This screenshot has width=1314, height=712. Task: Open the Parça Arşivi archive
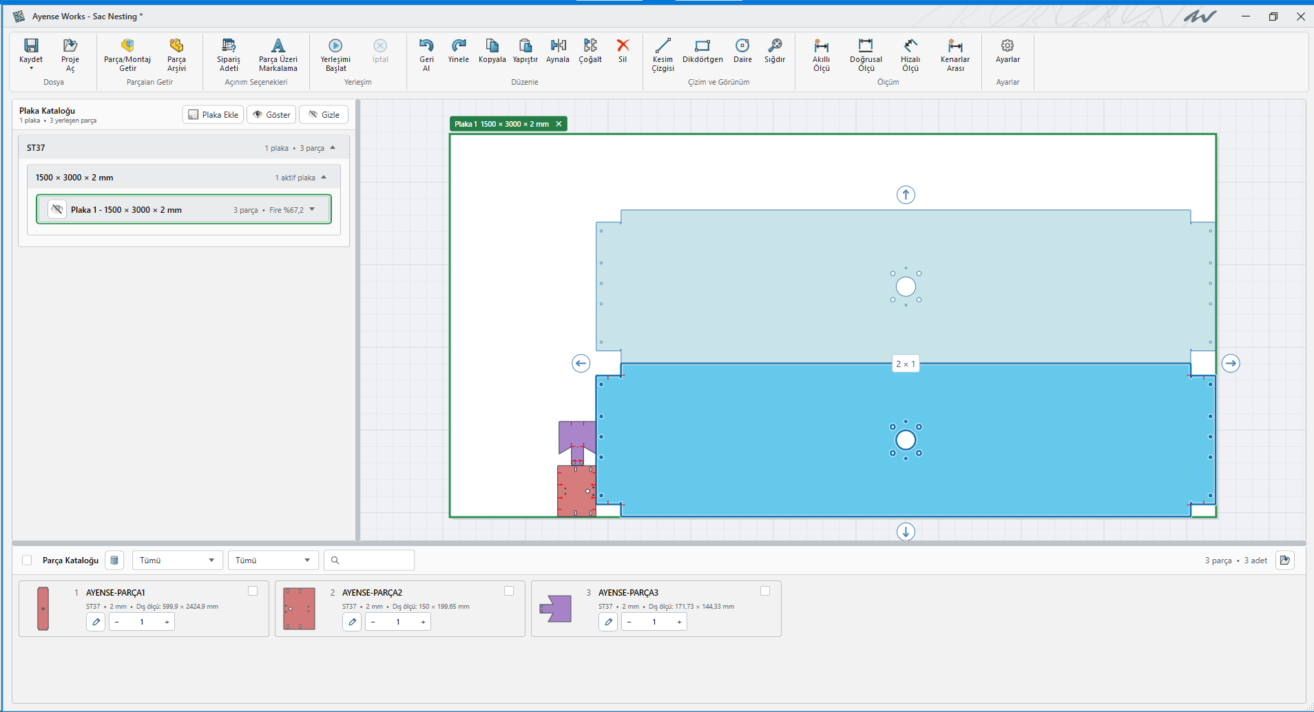pos(176,54)
